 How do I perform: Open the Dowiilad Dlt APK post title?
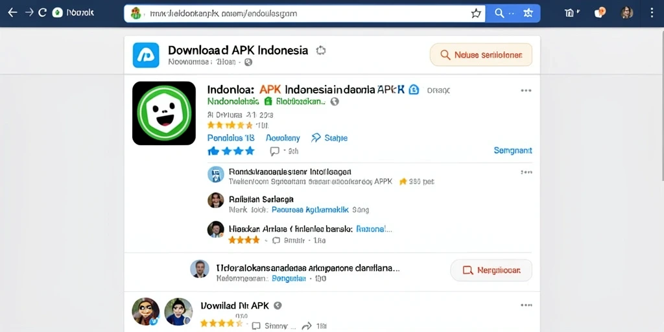[x=235, y=305]
